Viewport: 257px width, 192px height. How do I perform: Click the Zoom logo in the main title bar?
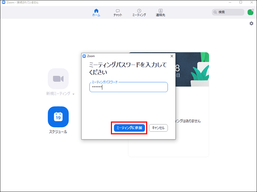click(4, 3)
